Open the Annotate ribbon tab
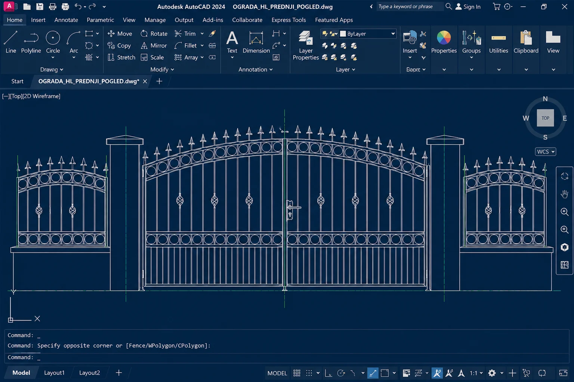 [66, 20]
